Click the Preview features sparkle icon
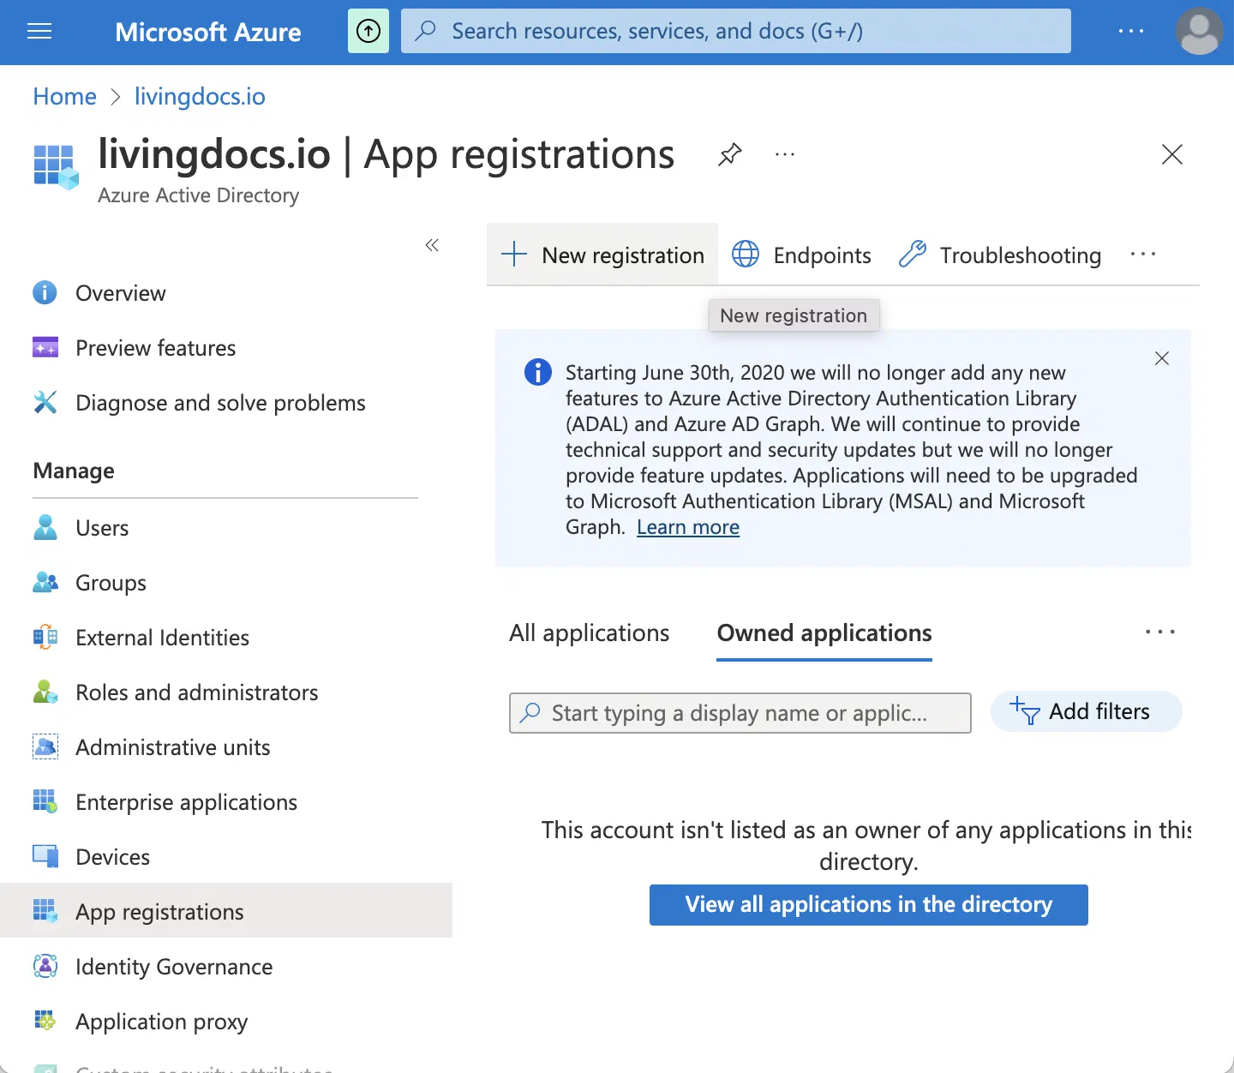The image size is (1234, 1073). (45, 348)
